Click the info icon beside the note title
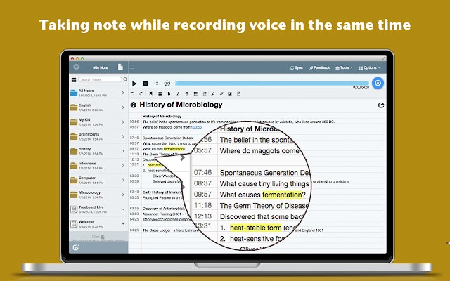Viewport: 450px width, 281px height. (133, 105)
